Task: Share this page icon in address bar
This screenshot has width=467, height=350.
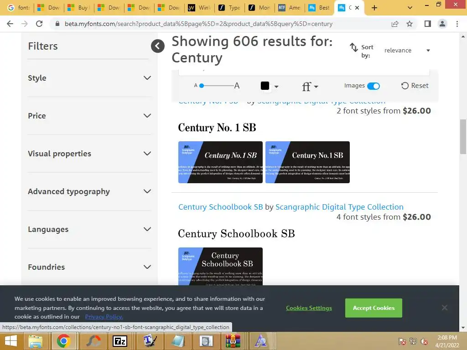Action: [395, 24]
